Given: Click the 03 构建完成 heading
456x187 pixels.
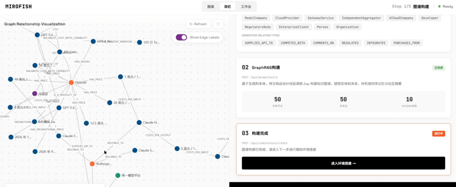Looking at the screenshot, I should pyautogui.click(x=255, y=133).
